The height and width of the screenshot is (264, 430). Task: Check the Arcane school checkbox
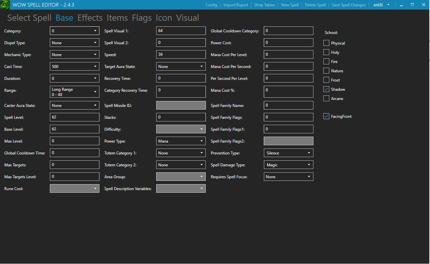coord(326,98)
